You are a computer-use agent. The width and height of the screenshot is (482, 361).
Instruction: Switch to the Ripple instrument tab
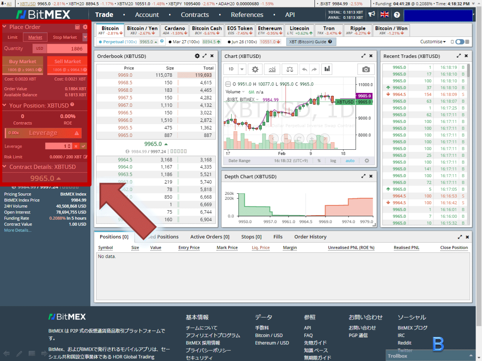[358, 30]
